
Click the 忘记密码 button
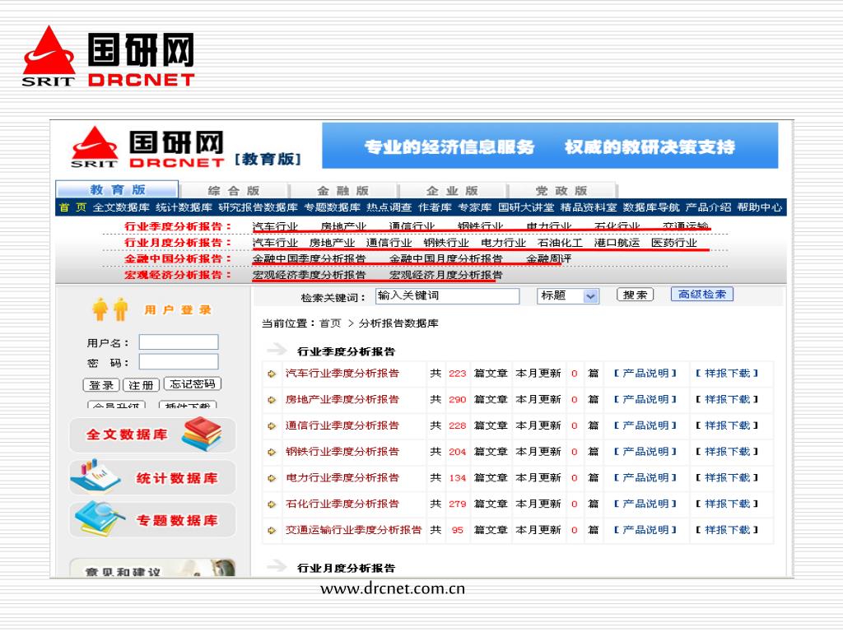[193, 383]
